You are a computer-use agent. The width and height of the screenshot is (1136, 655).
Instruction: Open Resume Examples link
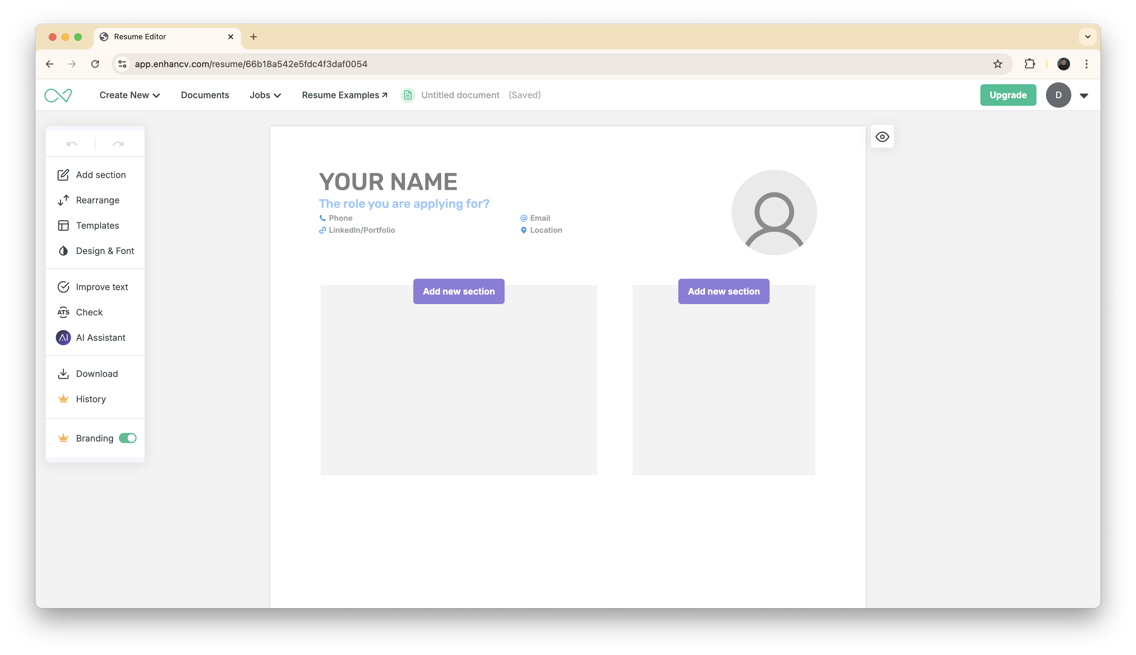click(345, 95)
